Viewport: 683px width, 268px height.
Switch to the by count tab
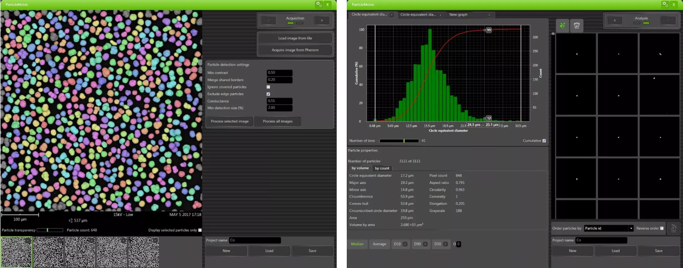coord(382,168)
